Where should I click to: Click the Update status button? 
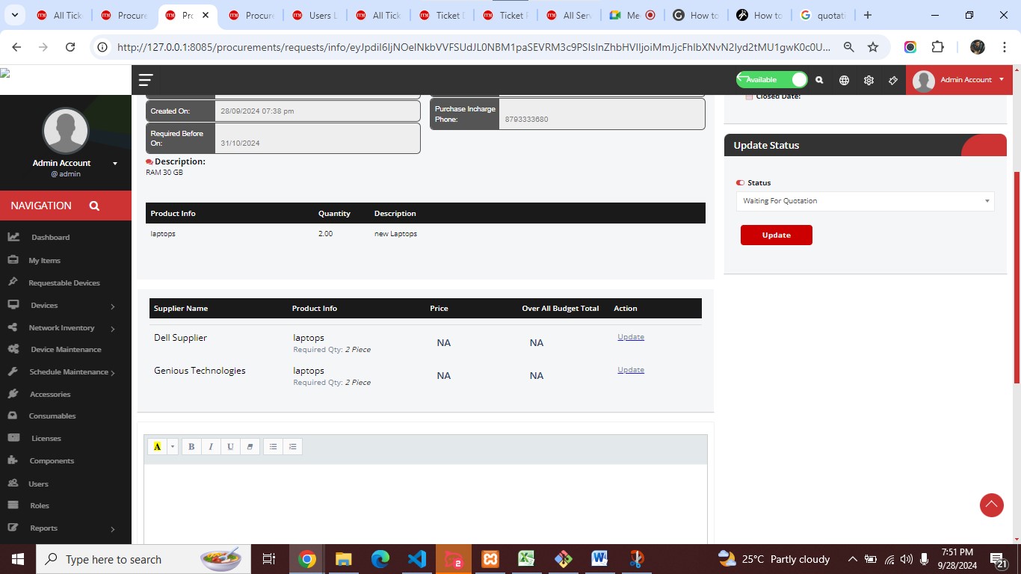(776, 235)
